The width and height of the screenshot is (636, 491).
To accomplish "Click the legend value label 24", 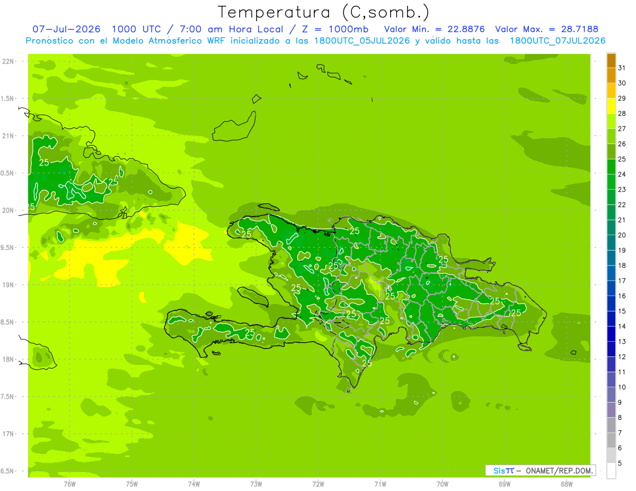I will [x=622, y=175].
